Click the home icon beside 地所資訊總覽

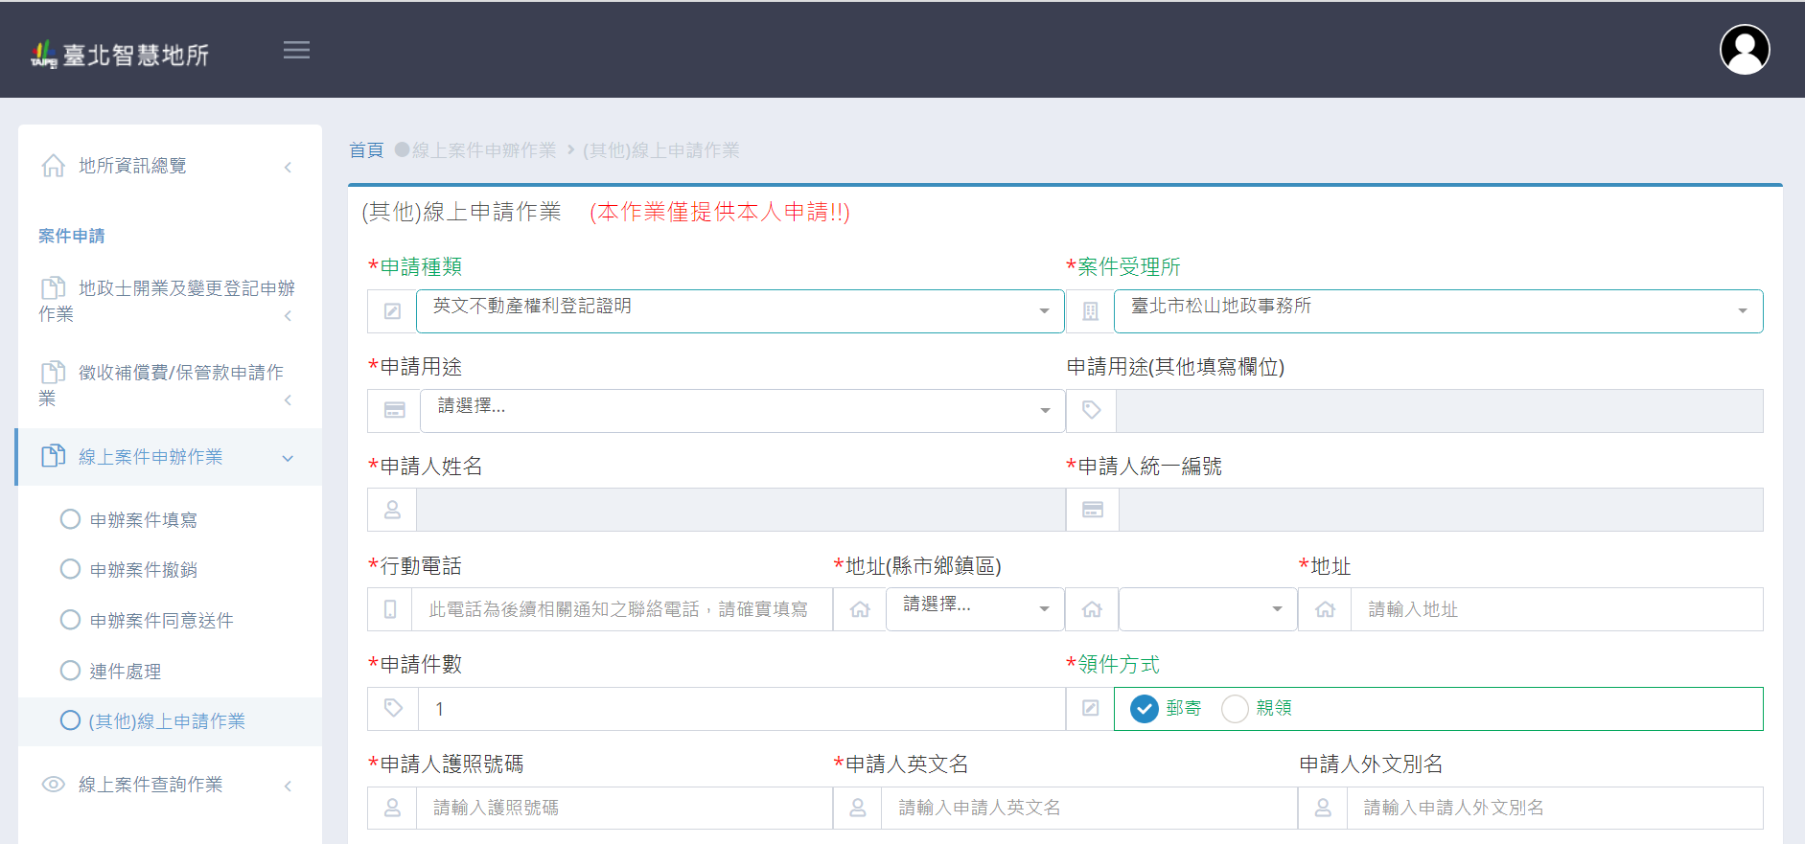pos(54,166)
